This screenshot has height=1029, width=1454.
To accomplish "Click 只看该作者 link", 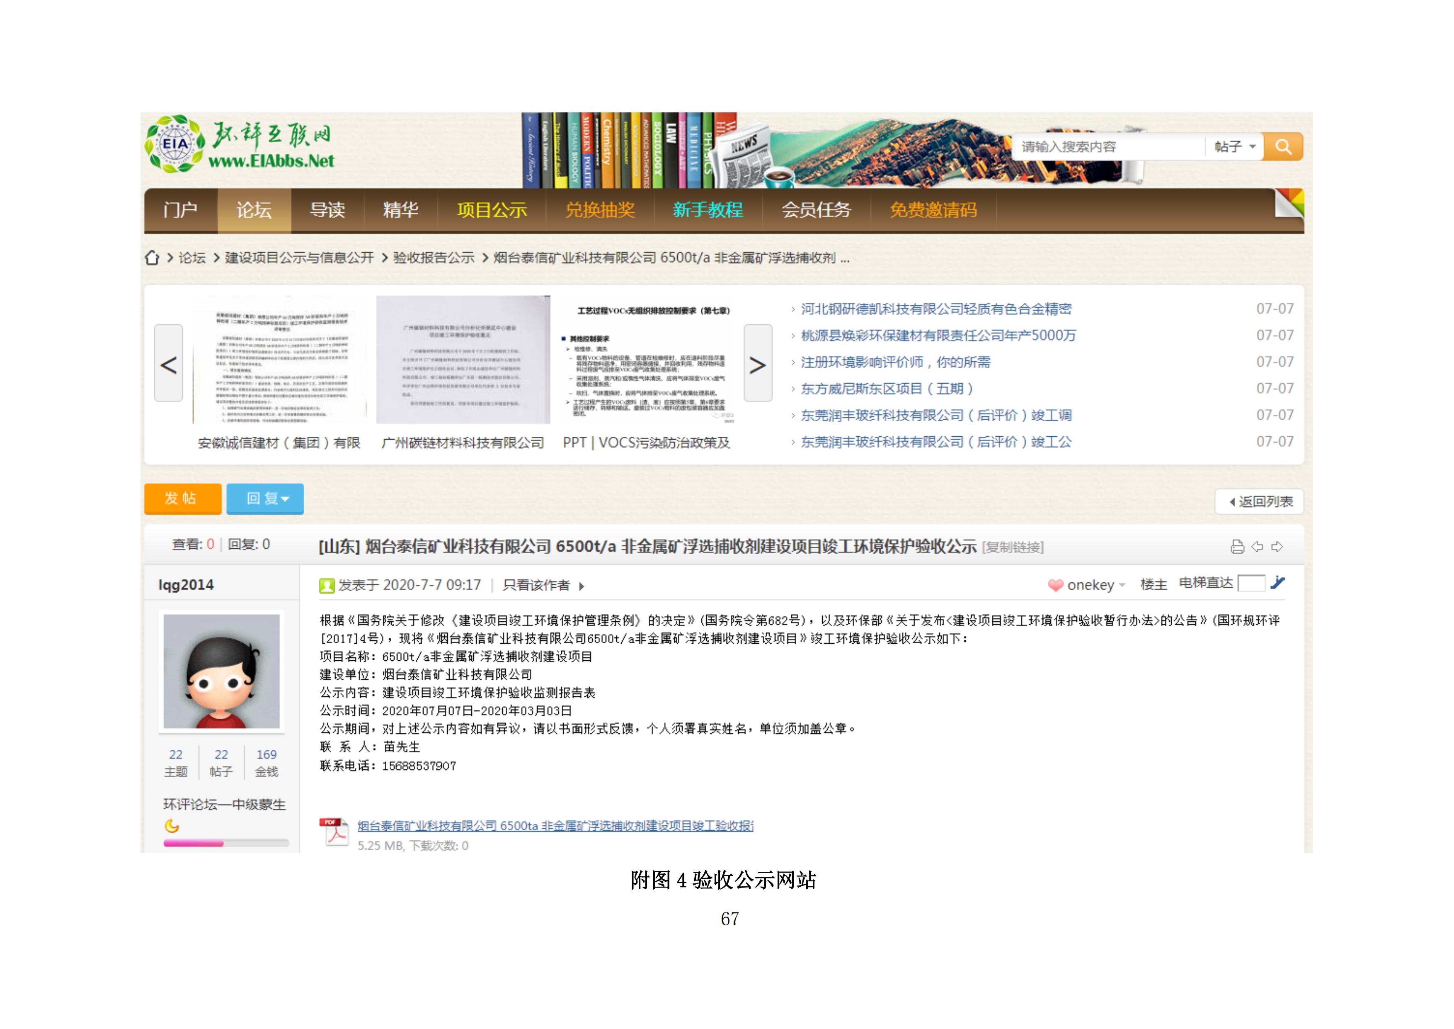I will [x=536, y=586].
